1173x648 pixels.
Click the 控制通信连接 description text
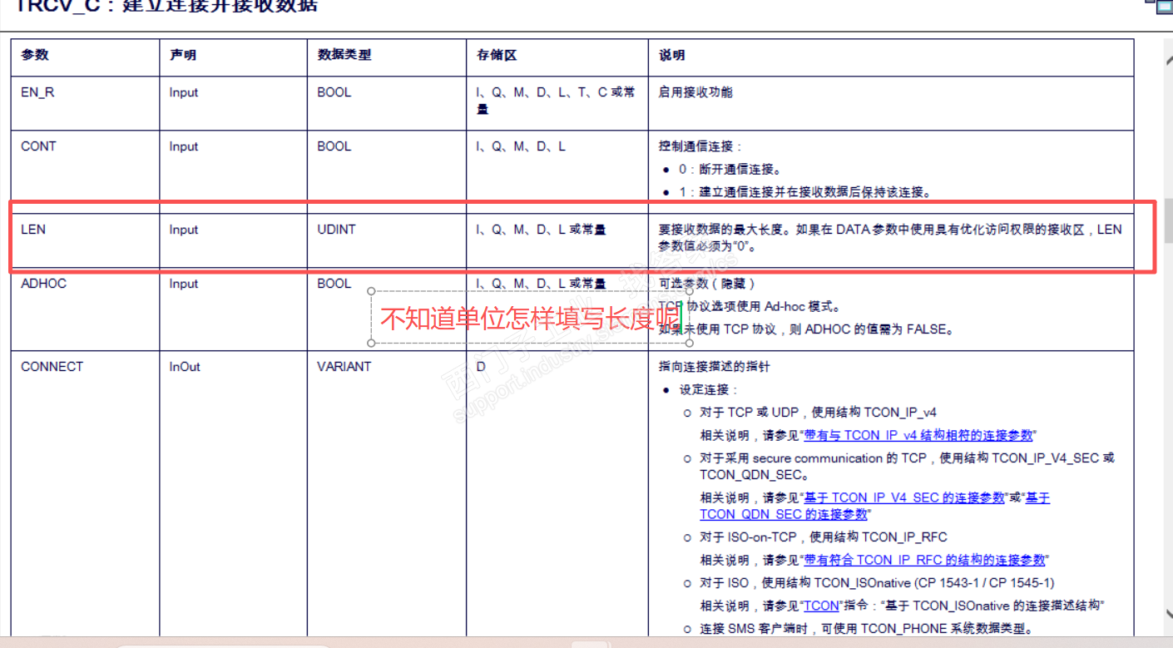(x=700, y=146)
